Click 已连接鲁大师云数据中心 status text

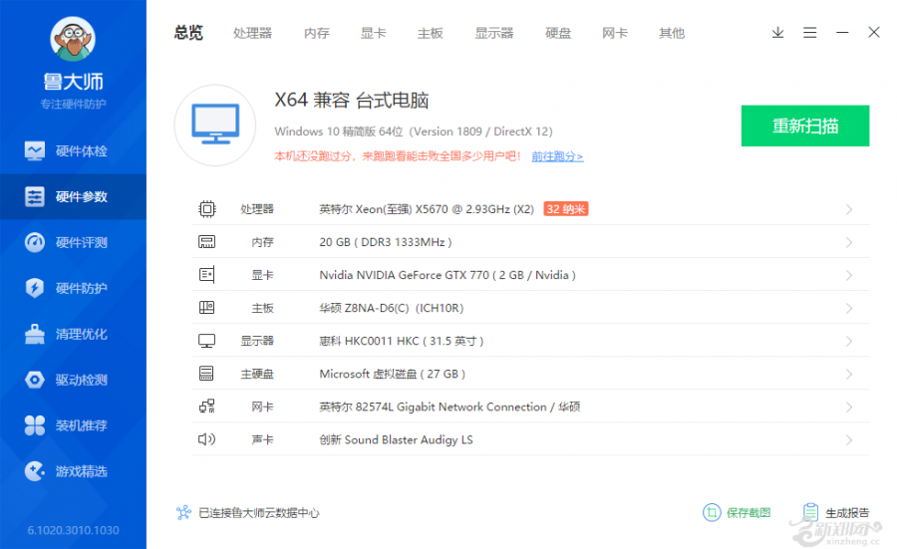click(258, 513)
